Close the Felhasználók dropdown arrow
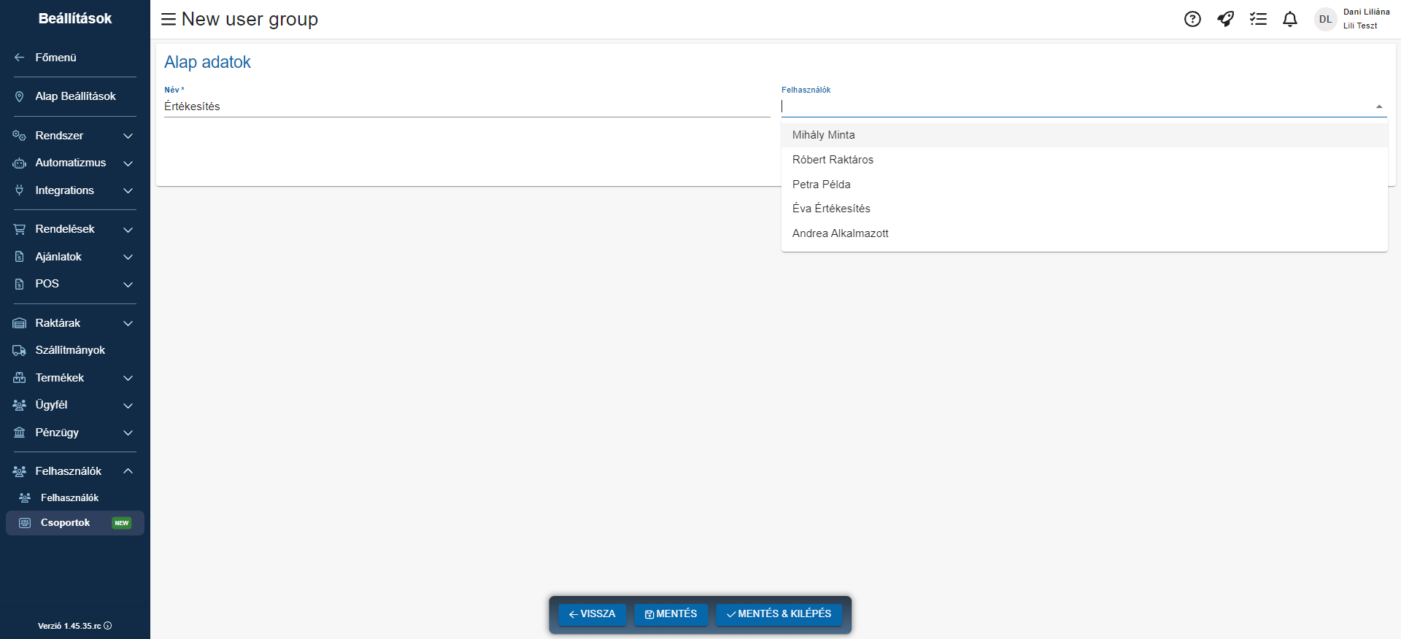This screenshot has height=639, width=1401. coord(1378,106)
